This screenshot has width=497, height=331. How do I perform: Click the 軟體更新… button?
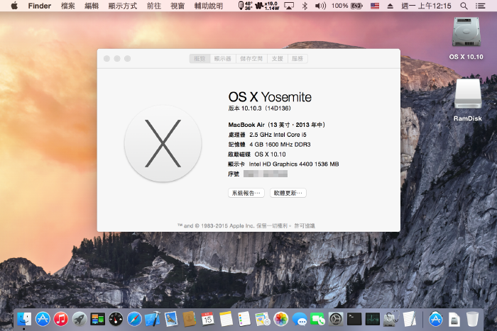(288, 193)
